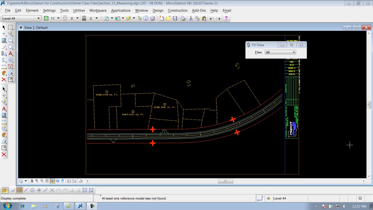Enable Intersection snap mode
Screen dimensions: 373x210
52,190
